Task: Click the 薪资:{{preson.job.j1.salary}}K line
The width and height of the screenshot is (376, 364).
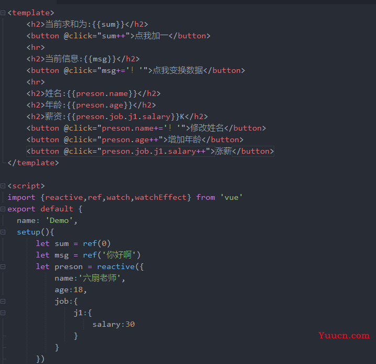Action: click(x=117, y=116)
